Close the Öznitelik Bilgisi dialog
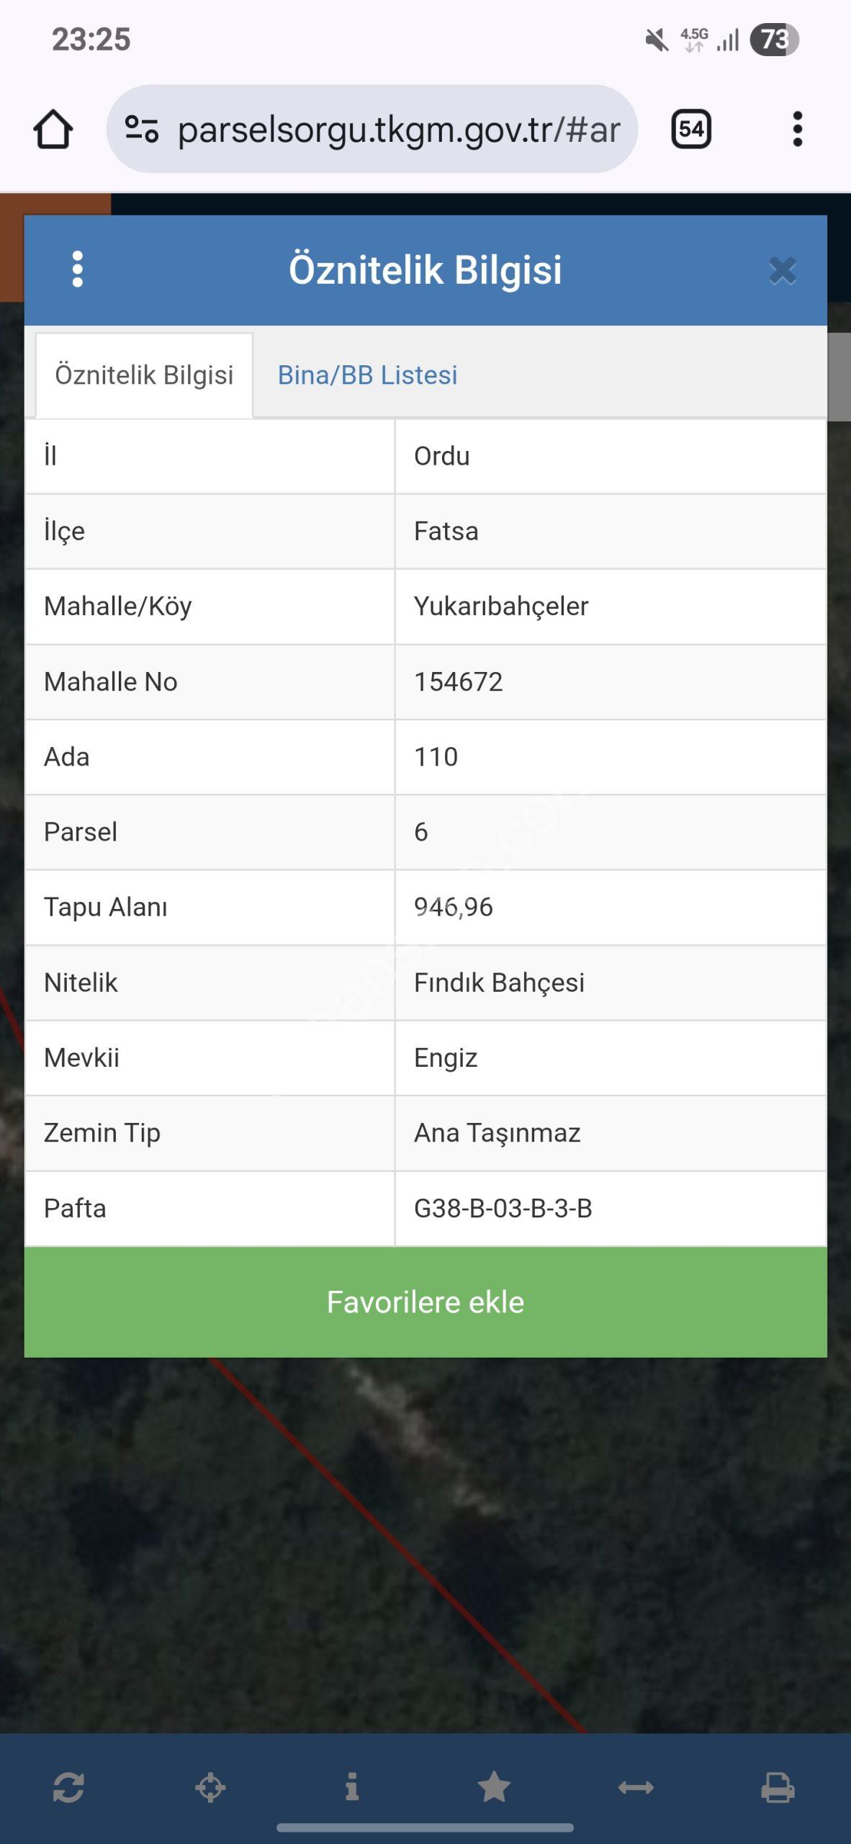The image size is (851, 1844). pyautogui.click(x=783, y=271)
